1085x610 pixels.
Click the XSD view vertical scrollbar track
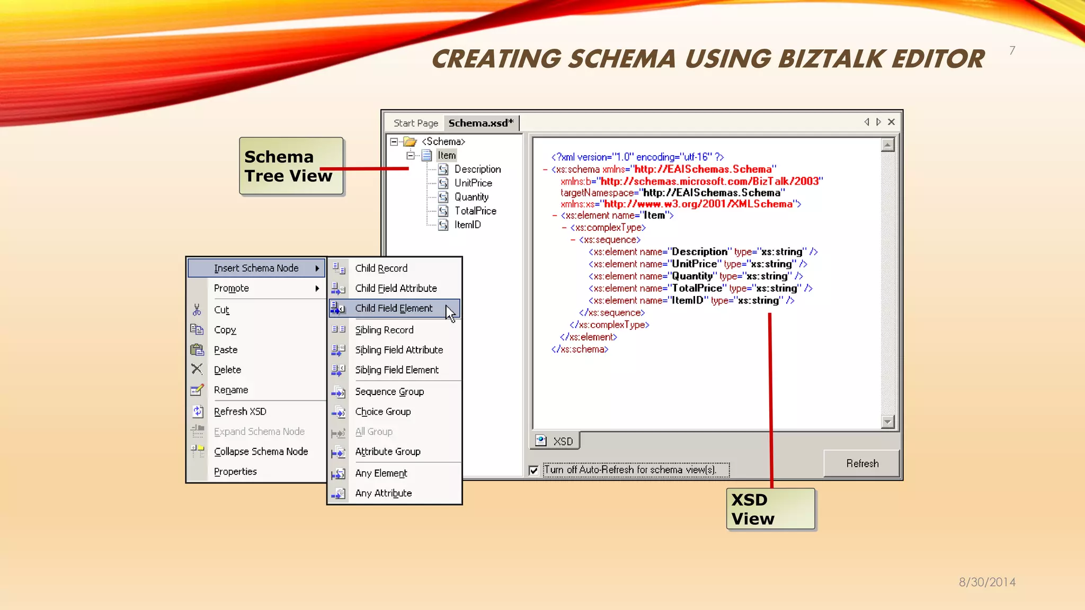click(888, 283)
